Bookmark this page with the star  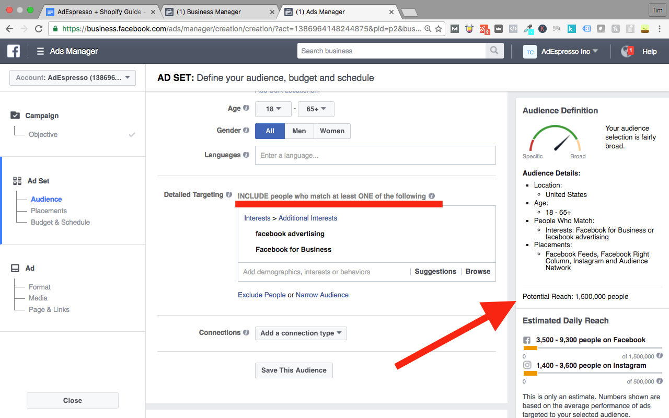tap(439, 29)
